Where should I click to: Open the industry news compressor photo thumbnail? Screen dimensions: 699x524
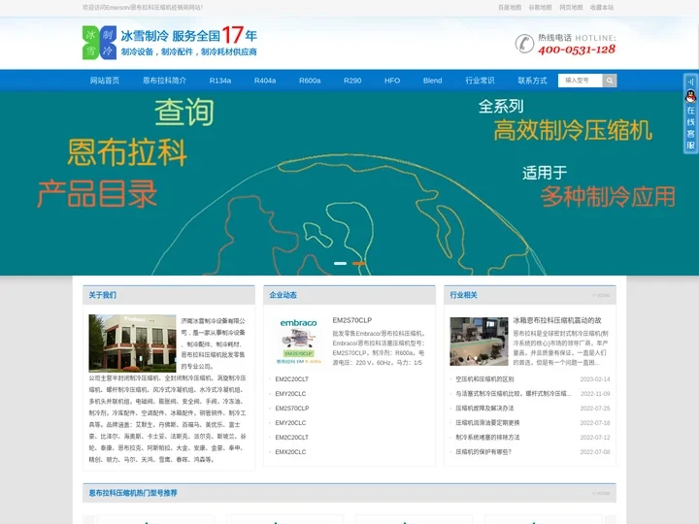click(479, 342)
